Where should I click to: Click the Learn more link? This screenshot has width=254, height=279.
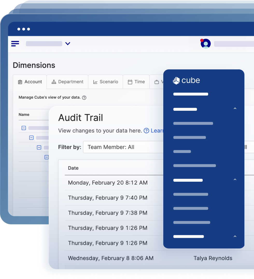(157, 131)
